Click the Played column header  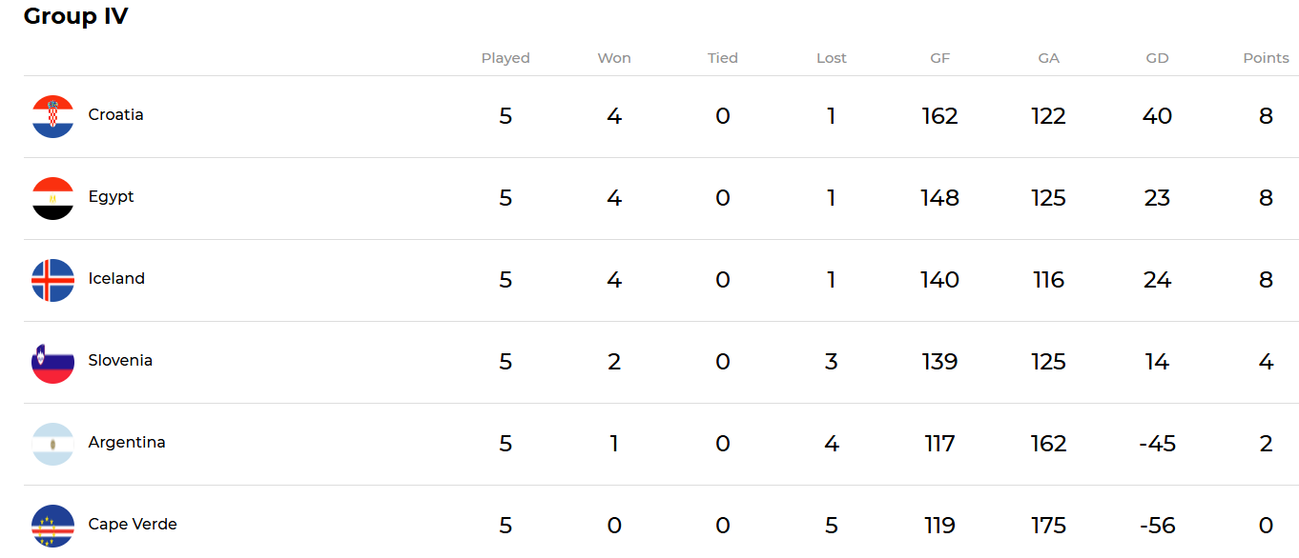coord(505,58)
